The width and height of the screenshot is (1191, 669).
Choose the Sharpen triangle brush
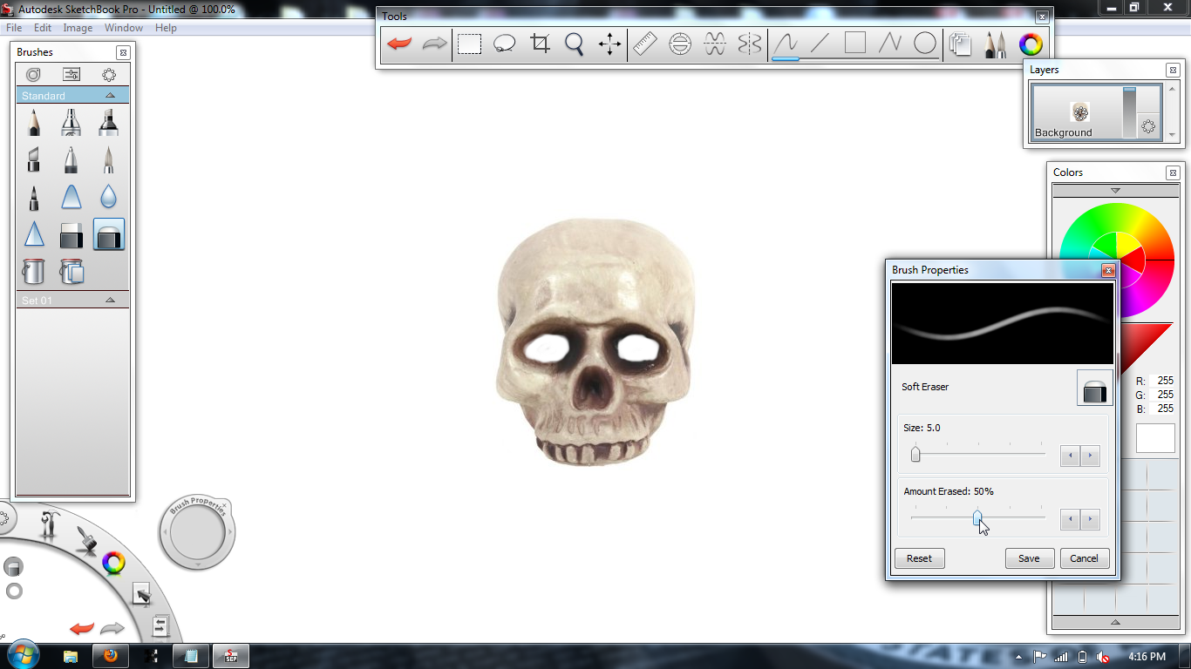[x=34, y=234]
